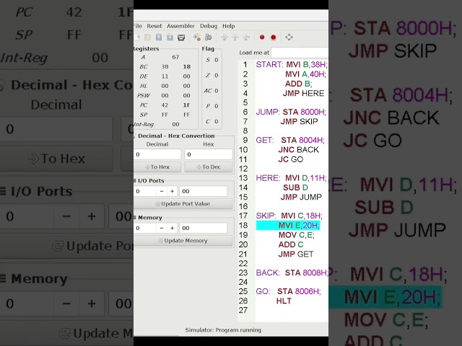Screen dimensions: 462x346
Task: Click the Save As toolbar icon
Action: [170, 37]
